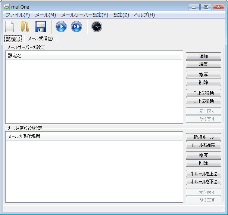This screenshot has width=228, height=215.
Task: Click the clock timer icon
Action: pyautogui.click(x=96, y=27)
